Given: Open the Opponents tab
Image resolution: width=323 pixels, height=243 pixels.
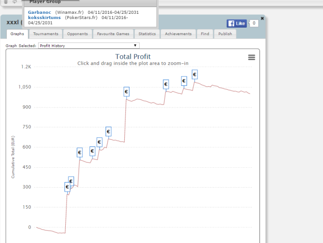Looking at the screenshot, I should coord(77,34).
